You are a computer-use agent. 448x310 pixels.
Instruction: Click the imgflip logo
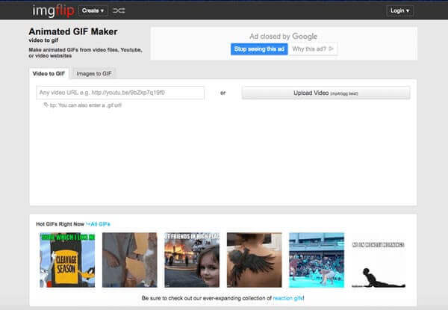click(x=52, y=10)
